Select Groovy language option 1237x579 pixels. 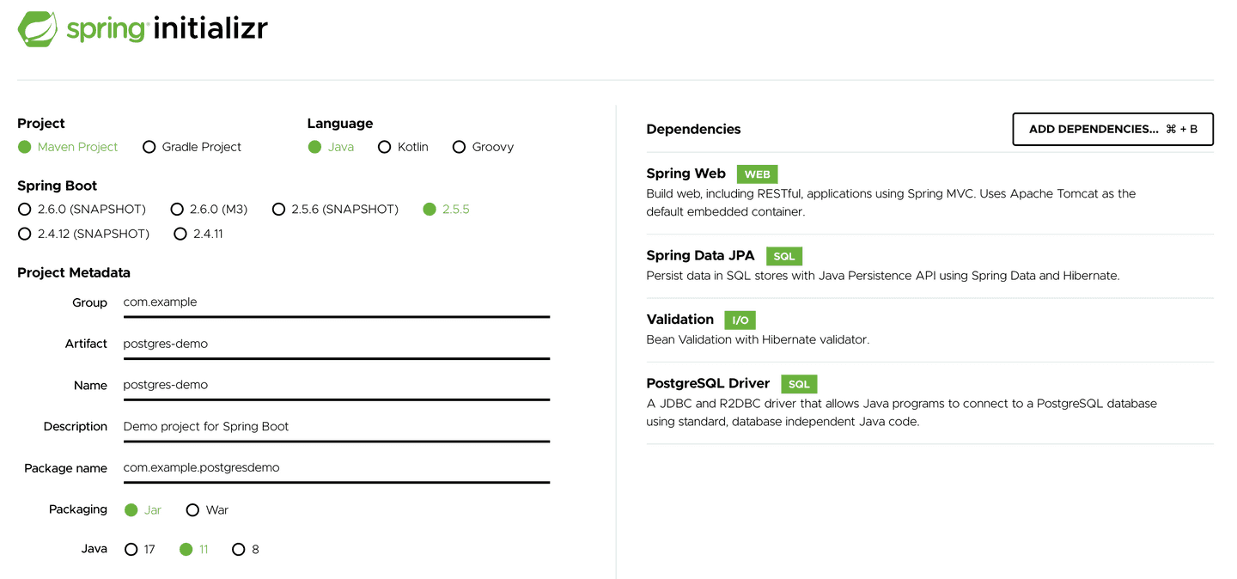459,147
